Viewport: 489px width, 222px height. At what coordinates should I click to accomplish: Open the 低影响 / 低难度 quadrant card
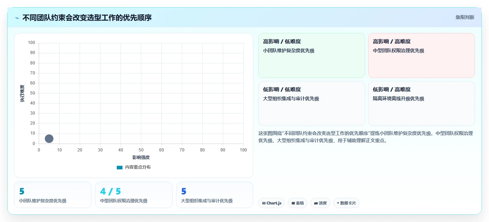pos(312,103)
